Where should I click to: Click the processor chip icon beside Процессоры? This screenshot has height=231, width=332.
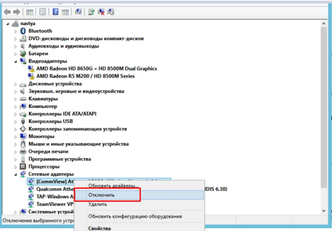[23, 167]
